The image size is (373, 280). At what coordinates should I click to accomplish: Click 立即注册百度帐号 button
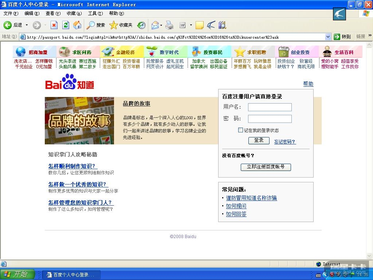coord(266,167)
